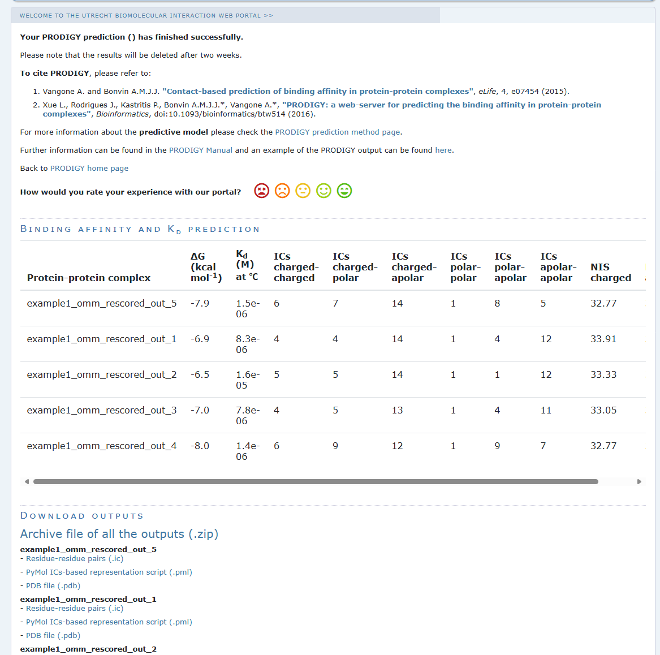660x655 pixels.
Task: Download PyMol ICs-based script (.pml) for out_5
Action: click(109, 572)
